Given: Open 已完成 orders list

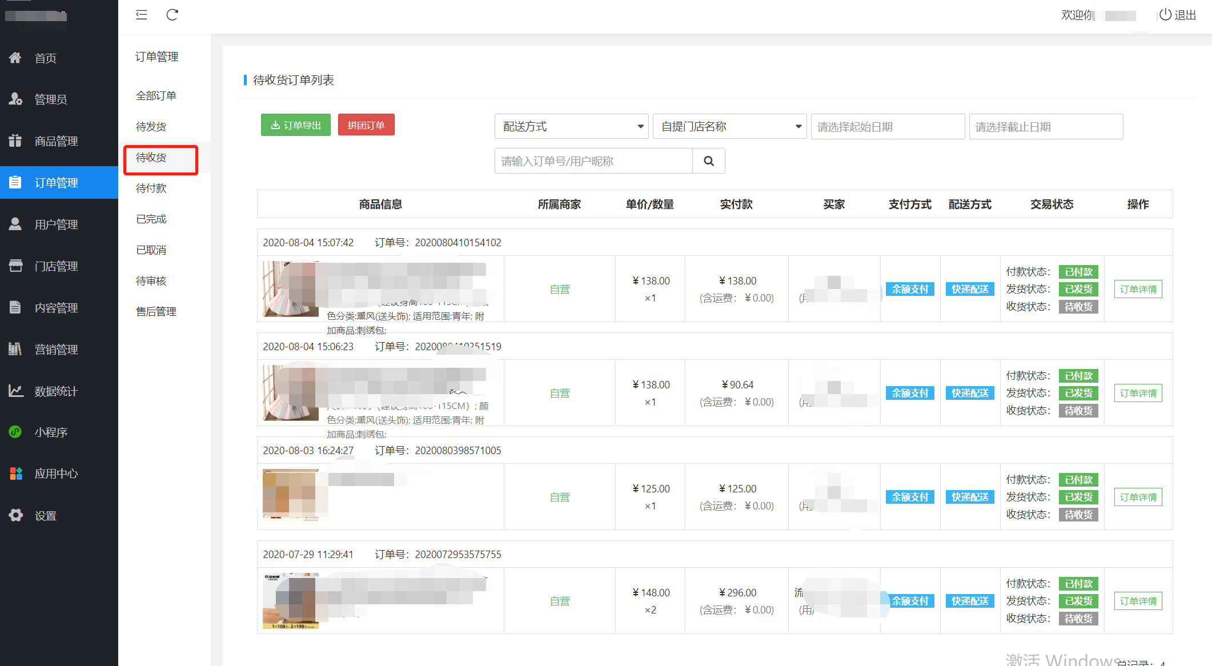Looking at the screenshot, I should (151, 219).
